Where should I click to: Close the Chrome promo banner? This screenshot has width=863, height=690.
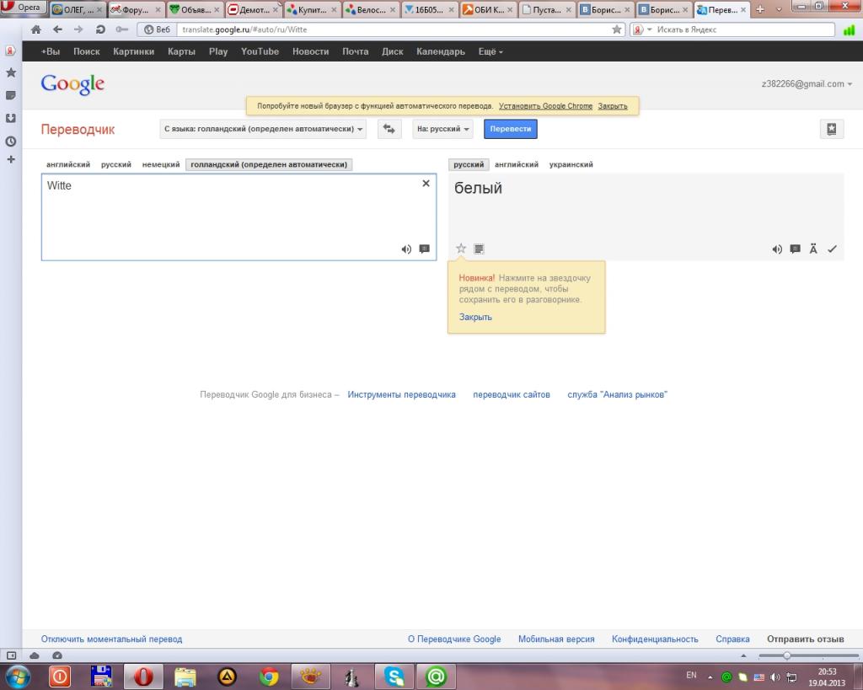click(x=613, y=106)
